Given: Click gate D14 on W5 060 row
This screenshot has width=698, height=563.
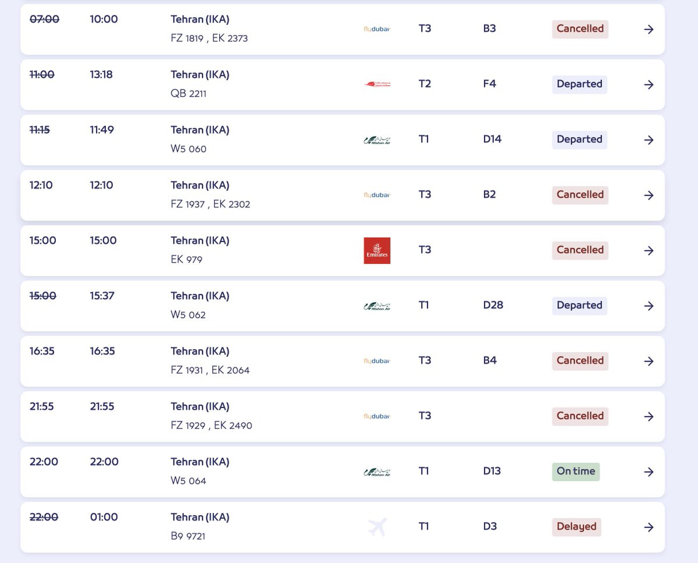Looking at the screenshot, I should pos(492,139).
